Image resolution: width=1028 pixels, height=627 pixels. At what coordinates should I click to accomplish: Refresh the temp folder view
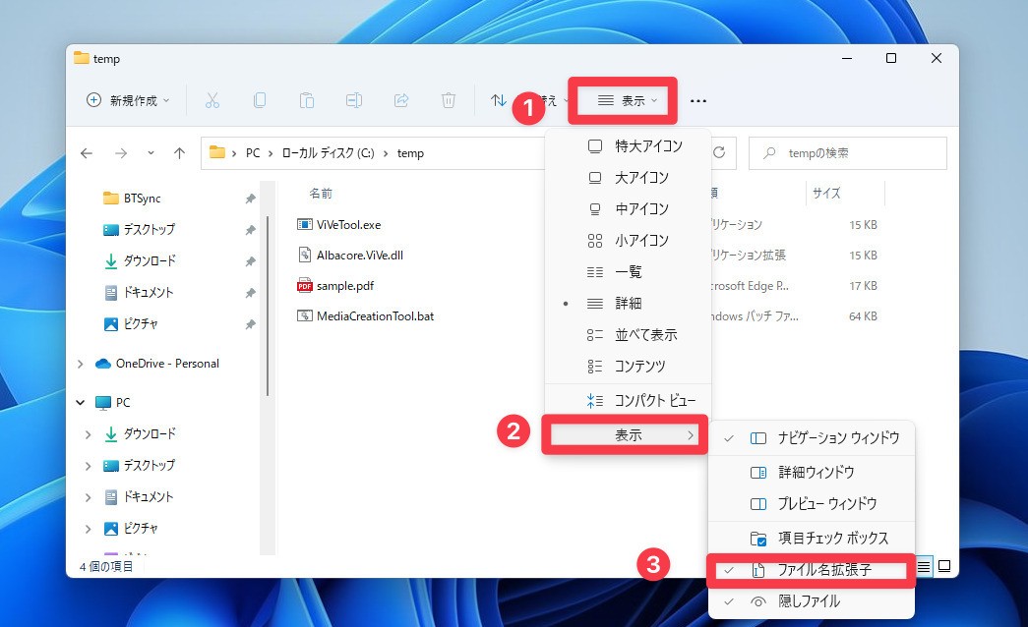click(719, 152)
